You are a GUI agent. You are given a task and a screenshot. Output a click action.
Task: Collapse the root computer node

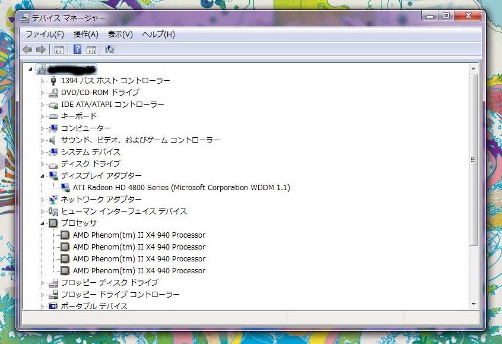(x=30, y=69)
